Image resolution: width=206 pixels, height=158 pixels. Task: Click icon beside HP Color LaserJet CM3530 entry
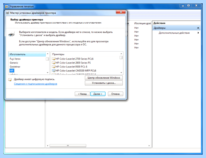click(53, 71)
